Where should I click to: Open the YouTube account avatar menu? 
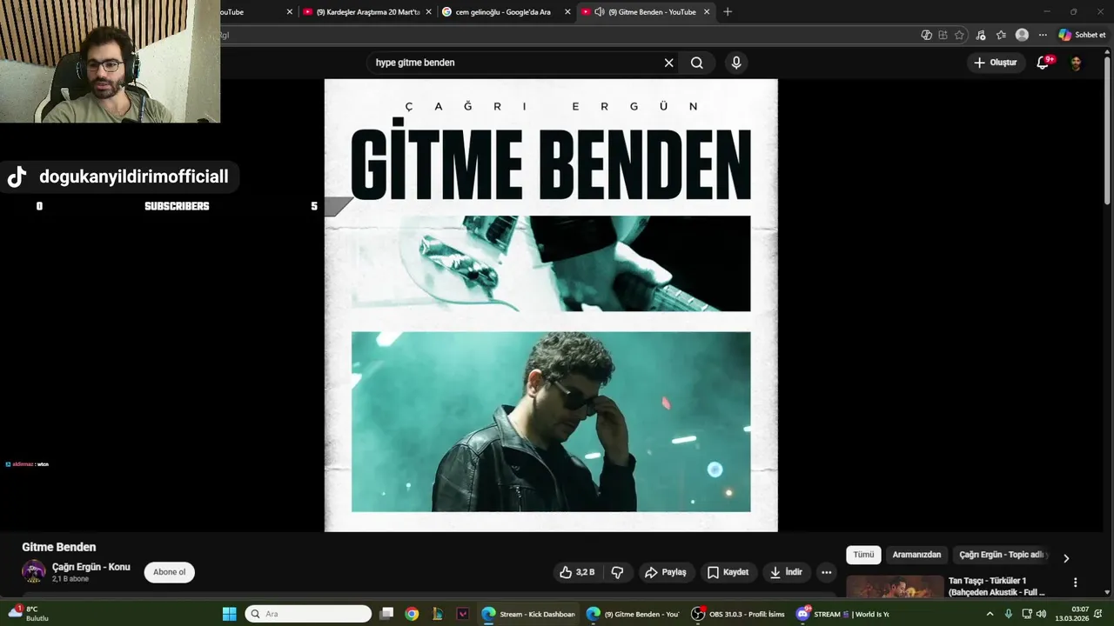point(1076,63)
